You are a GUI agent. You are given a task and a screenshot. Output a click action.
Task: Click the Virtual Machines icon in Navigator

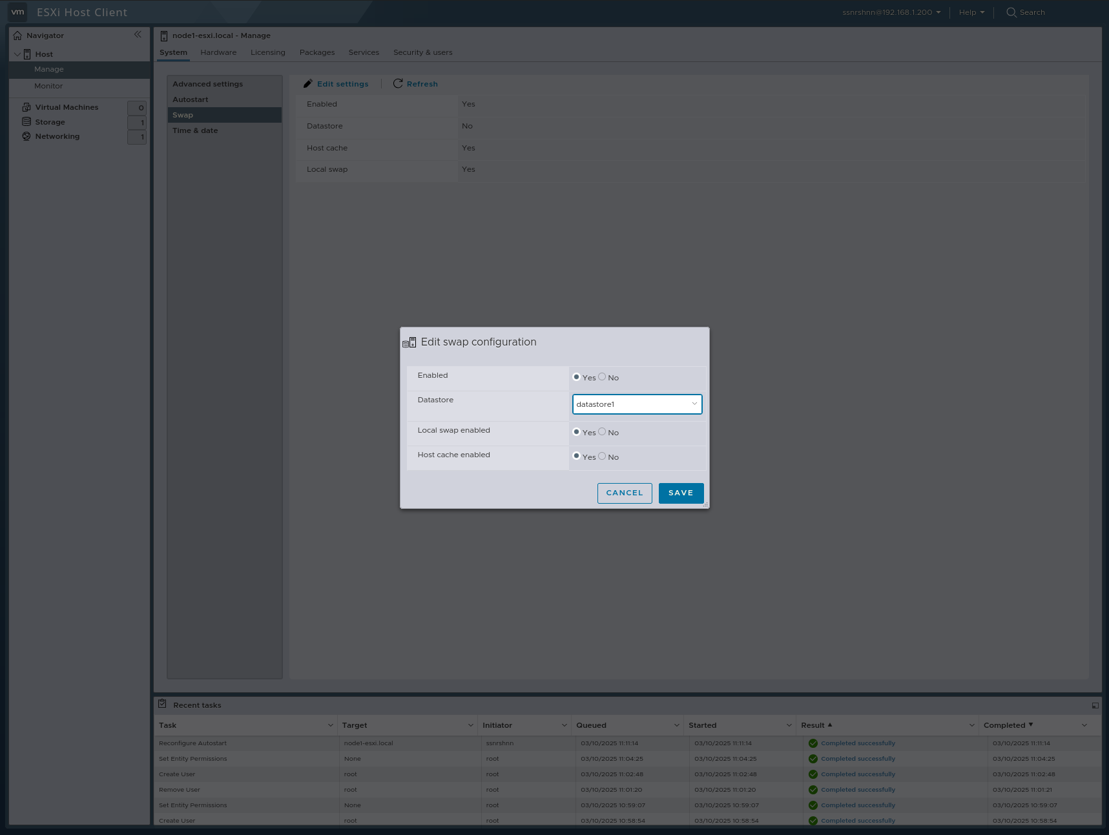point(26,107)
